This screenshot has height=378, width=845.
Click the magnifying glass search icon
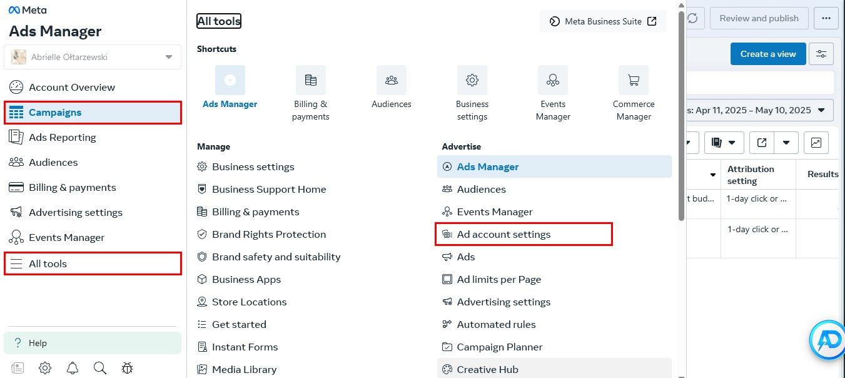click(x=100, y=368)
